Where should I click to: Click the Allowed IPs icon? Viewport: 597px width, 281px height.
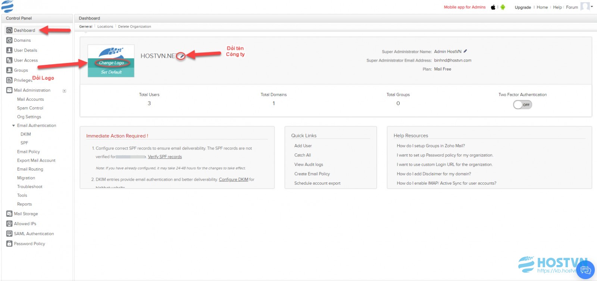(x=9, y=224)
